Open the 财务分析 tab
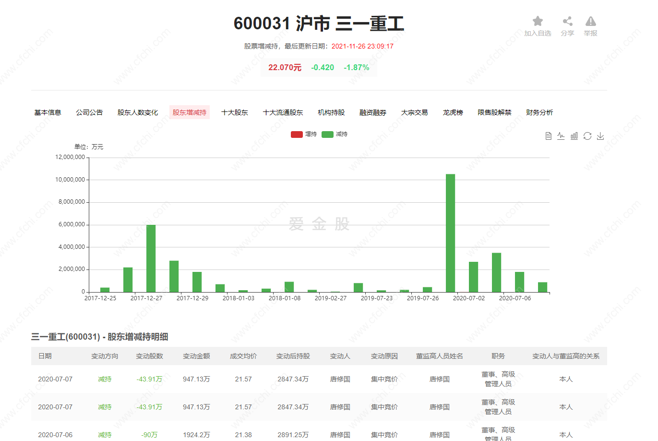The height and width of the screenshot is (441, 658). (x=539, y=112)
